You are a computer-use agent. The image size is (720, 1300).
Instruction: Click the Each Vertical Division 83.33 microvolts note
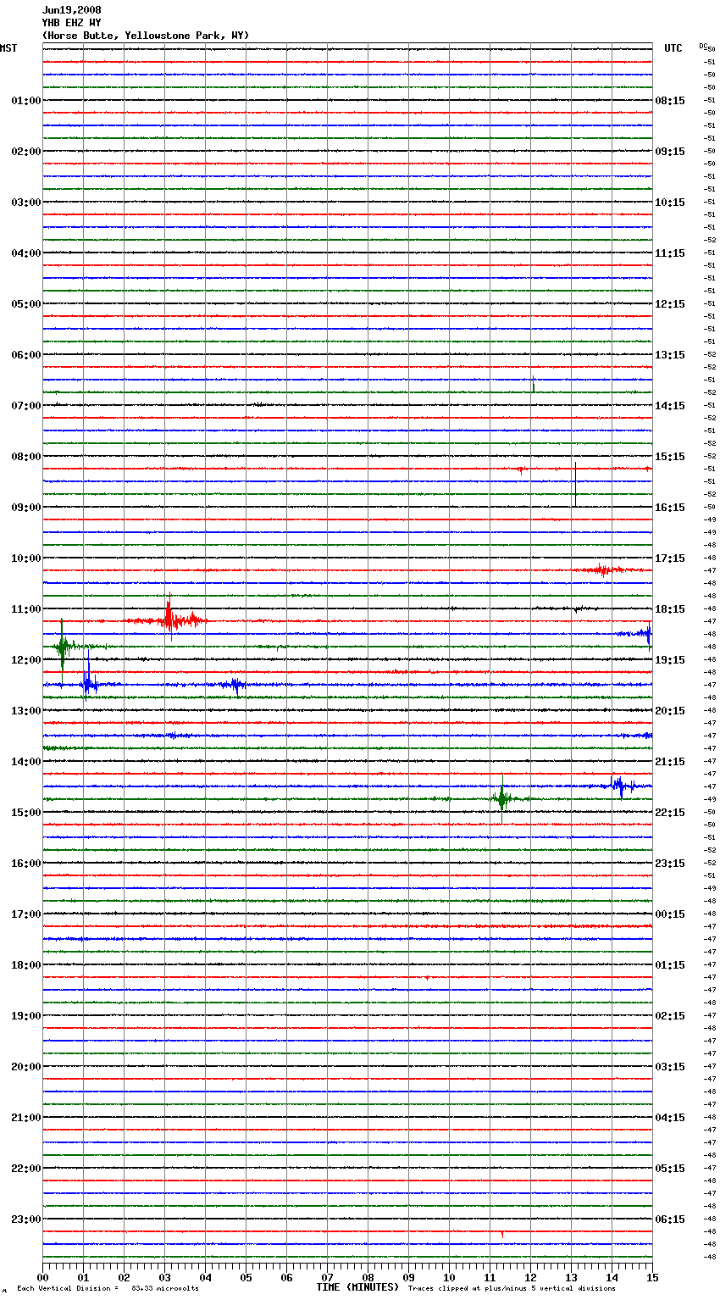tap(108, 1288)
